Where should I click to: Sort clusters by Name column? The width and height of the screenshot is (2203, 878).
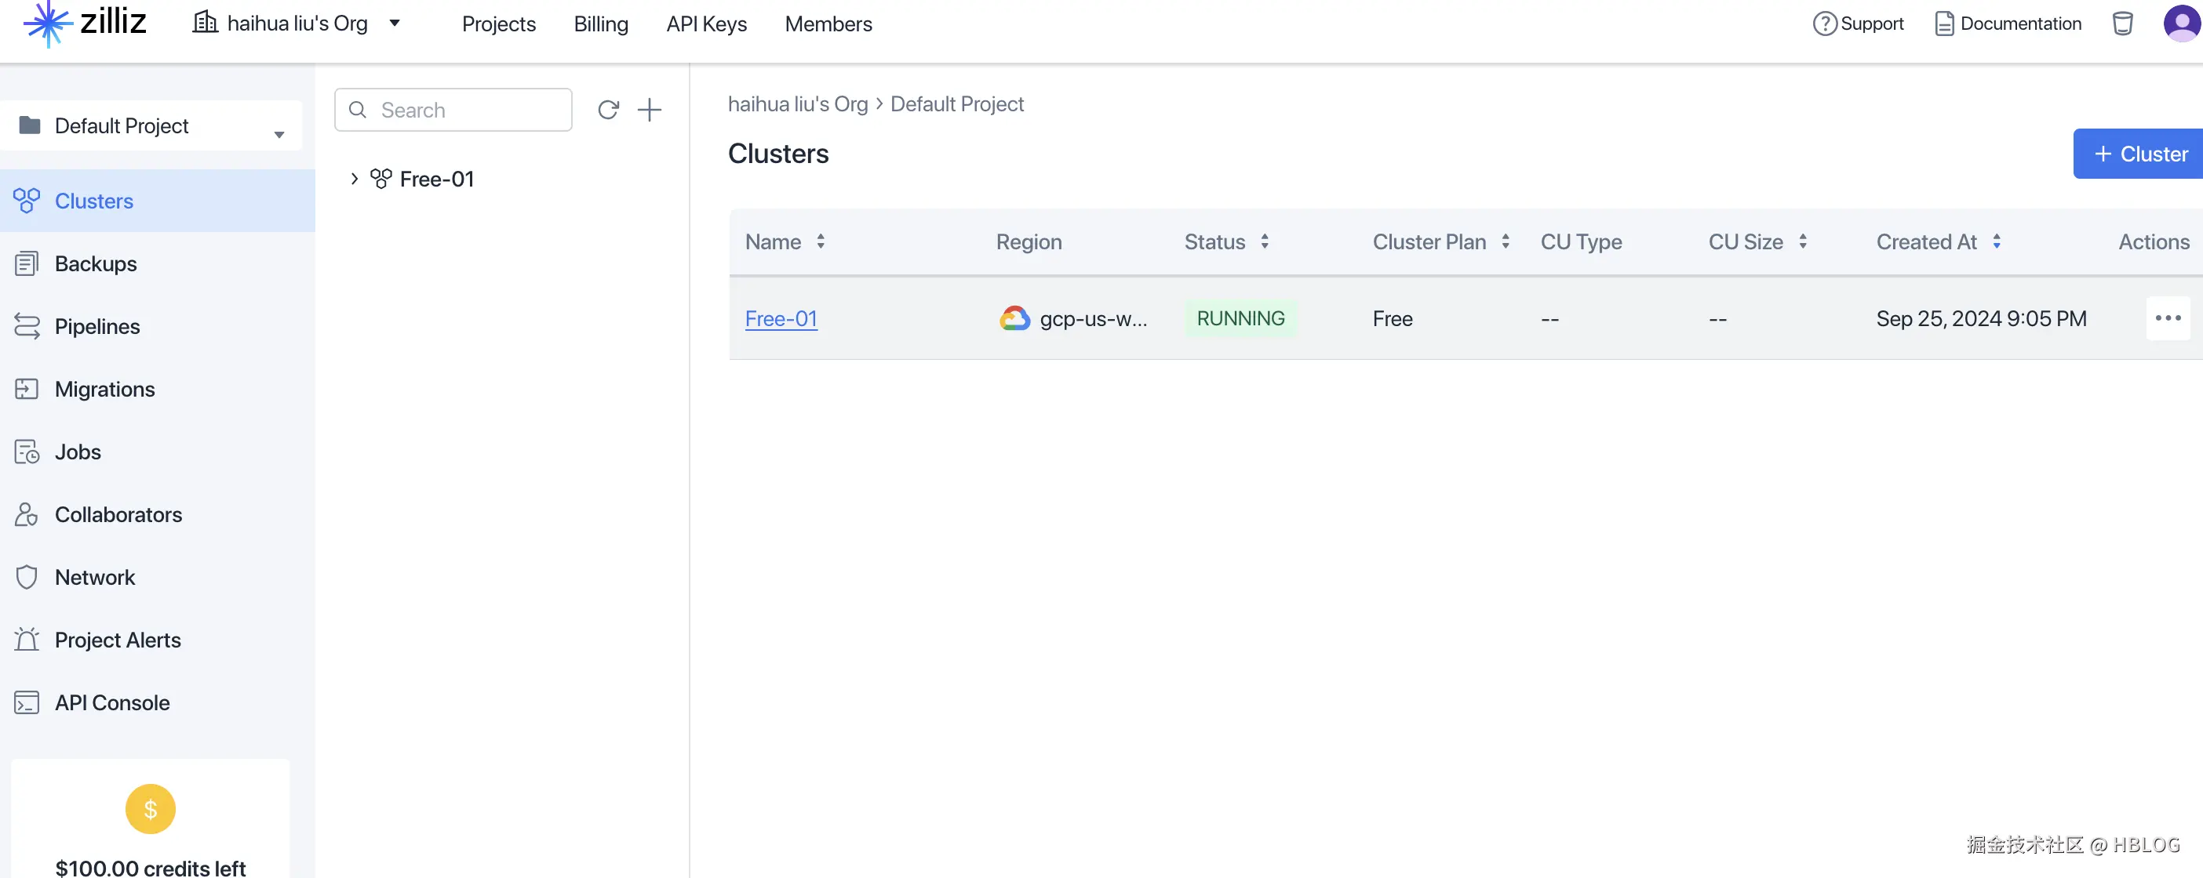(x=820, y=242)
